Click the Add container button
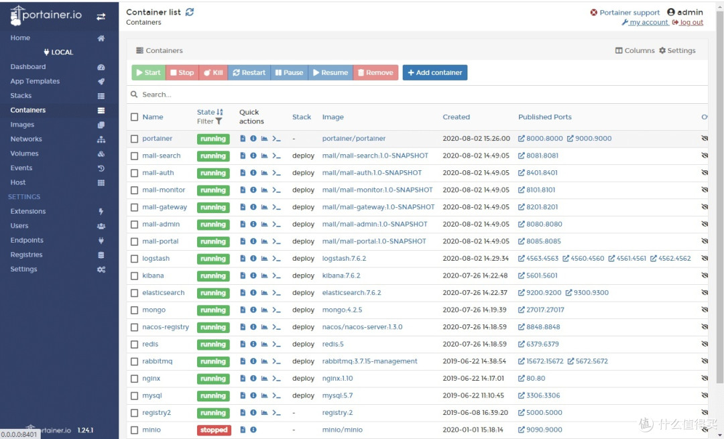Viewport: 724px width, 439px height. (435, 72)
